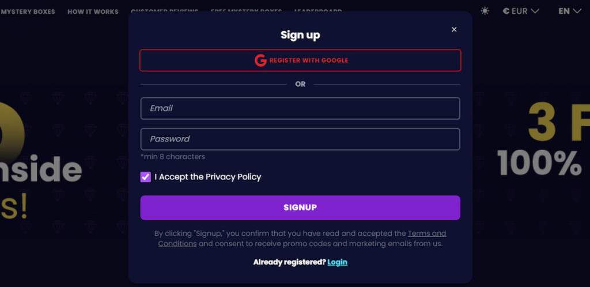Click the language dropdown chevron arrow

pos(577,11)
